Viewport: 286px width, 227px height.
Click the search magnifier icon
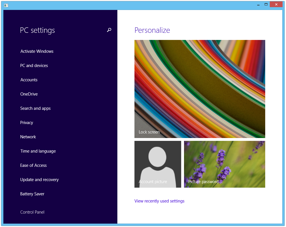coord(109,30)
